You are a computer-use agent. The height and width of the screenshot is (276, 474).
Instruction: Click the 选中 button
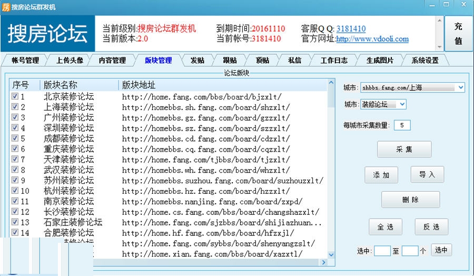(441, 250)
